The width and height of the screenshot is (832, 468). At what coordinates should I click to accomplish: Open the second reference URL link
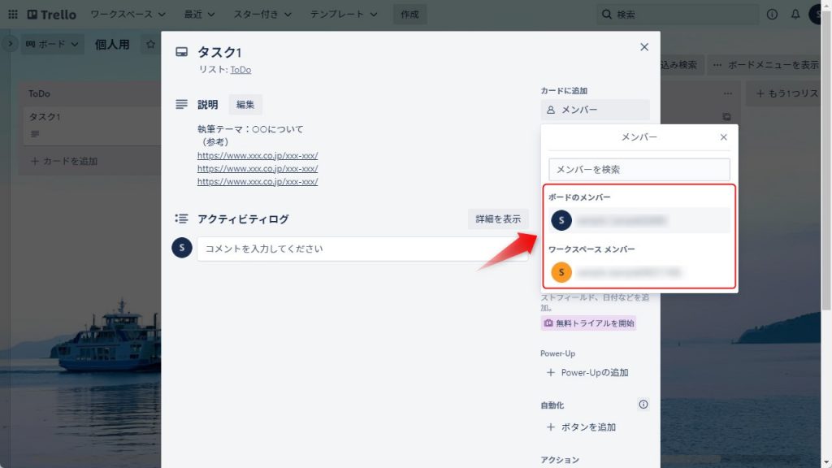click(x=258, y=168)
